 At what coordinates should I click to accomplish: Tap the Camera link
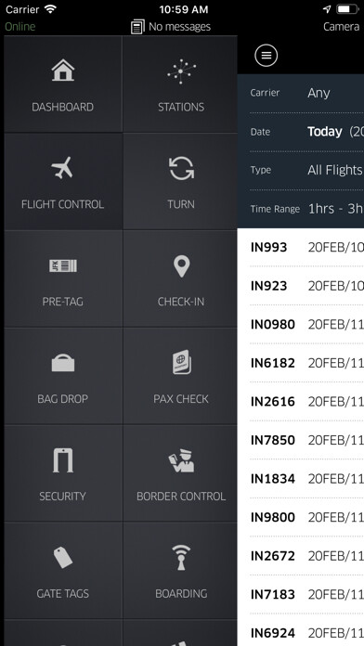click(x=341, y=27)
